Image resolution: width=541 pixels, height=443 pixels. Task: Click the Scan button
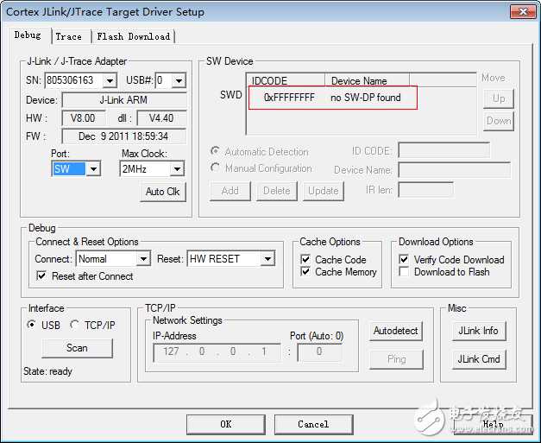[77, 348]
